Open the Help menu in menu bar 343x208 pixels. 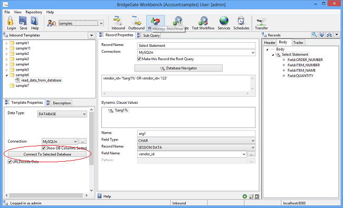tap(50, 12)
